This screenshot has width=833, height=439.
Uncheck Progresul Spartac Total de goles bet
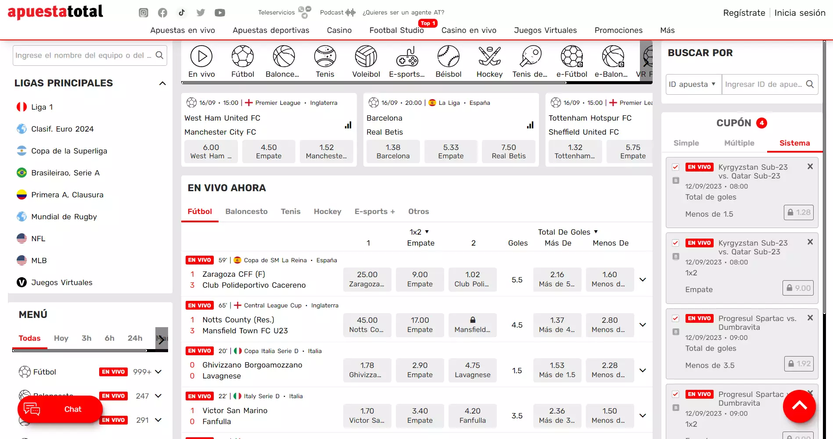(x=675, y=319)
